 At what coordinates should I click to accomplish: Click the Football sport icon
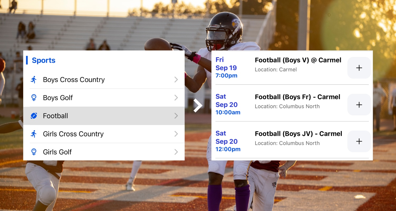[34, 116]
